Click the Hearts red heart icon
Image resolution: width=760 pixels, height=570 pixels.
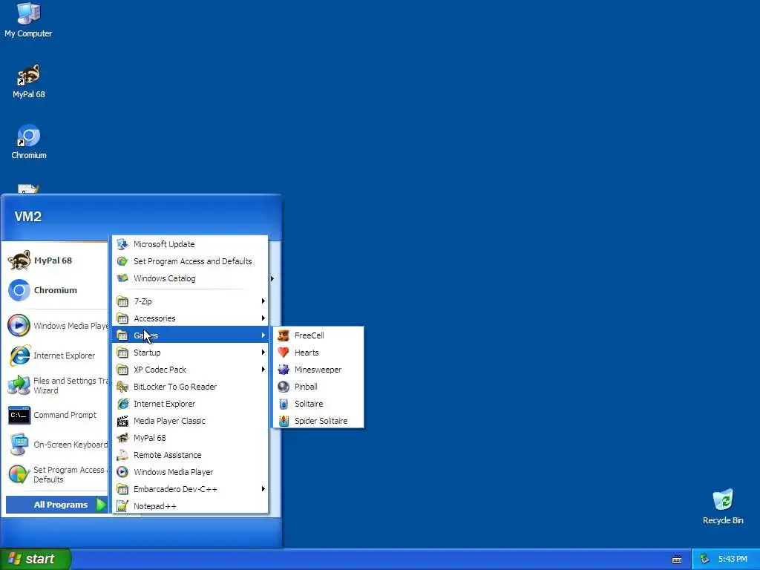(x=284, y=353)
